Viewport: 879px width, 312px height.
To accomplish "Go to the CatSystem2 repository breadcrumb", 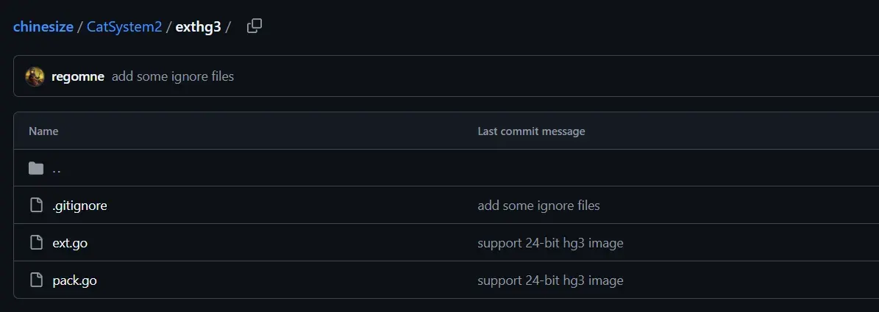I will (x=124, y=27).
